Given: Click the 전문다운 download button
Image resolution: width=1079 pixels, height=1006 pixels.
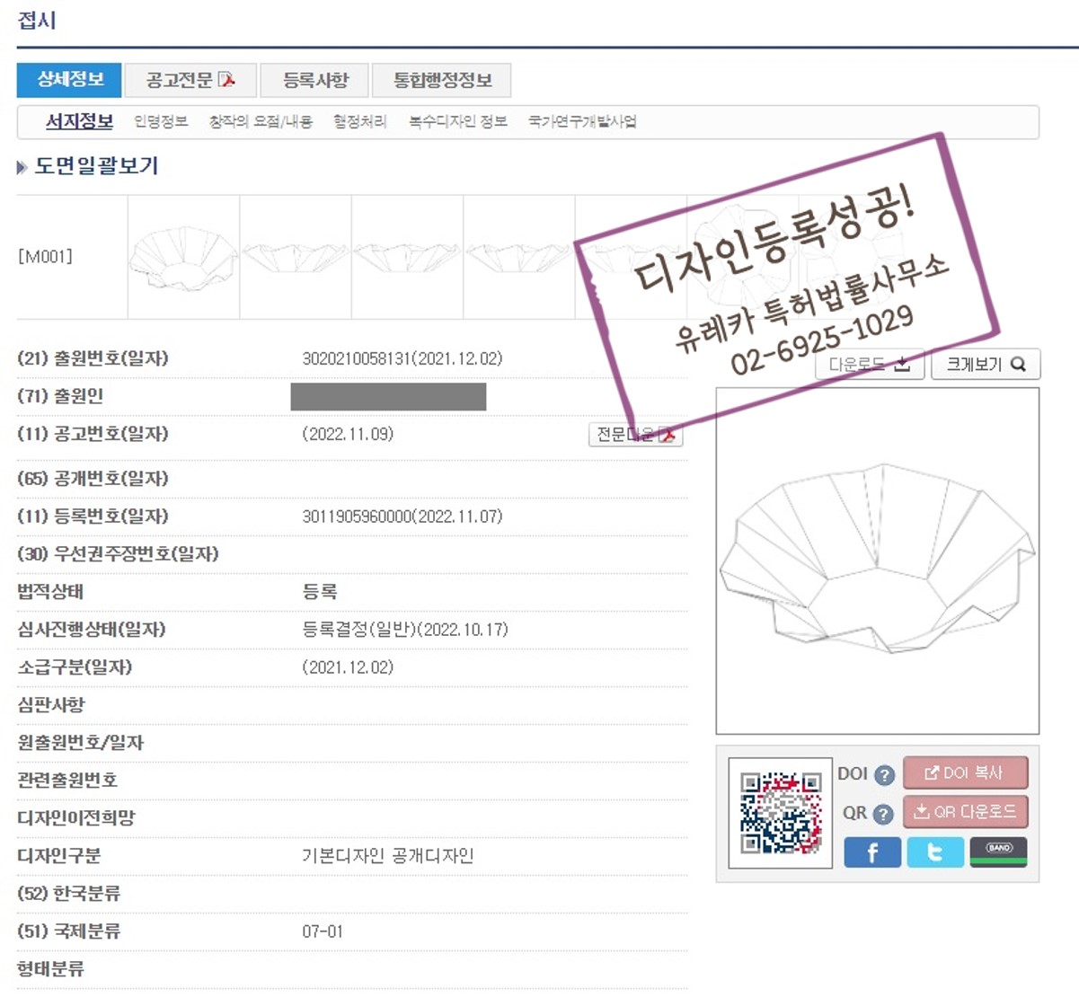Looking at the screenshot, I should click(635, 435).
